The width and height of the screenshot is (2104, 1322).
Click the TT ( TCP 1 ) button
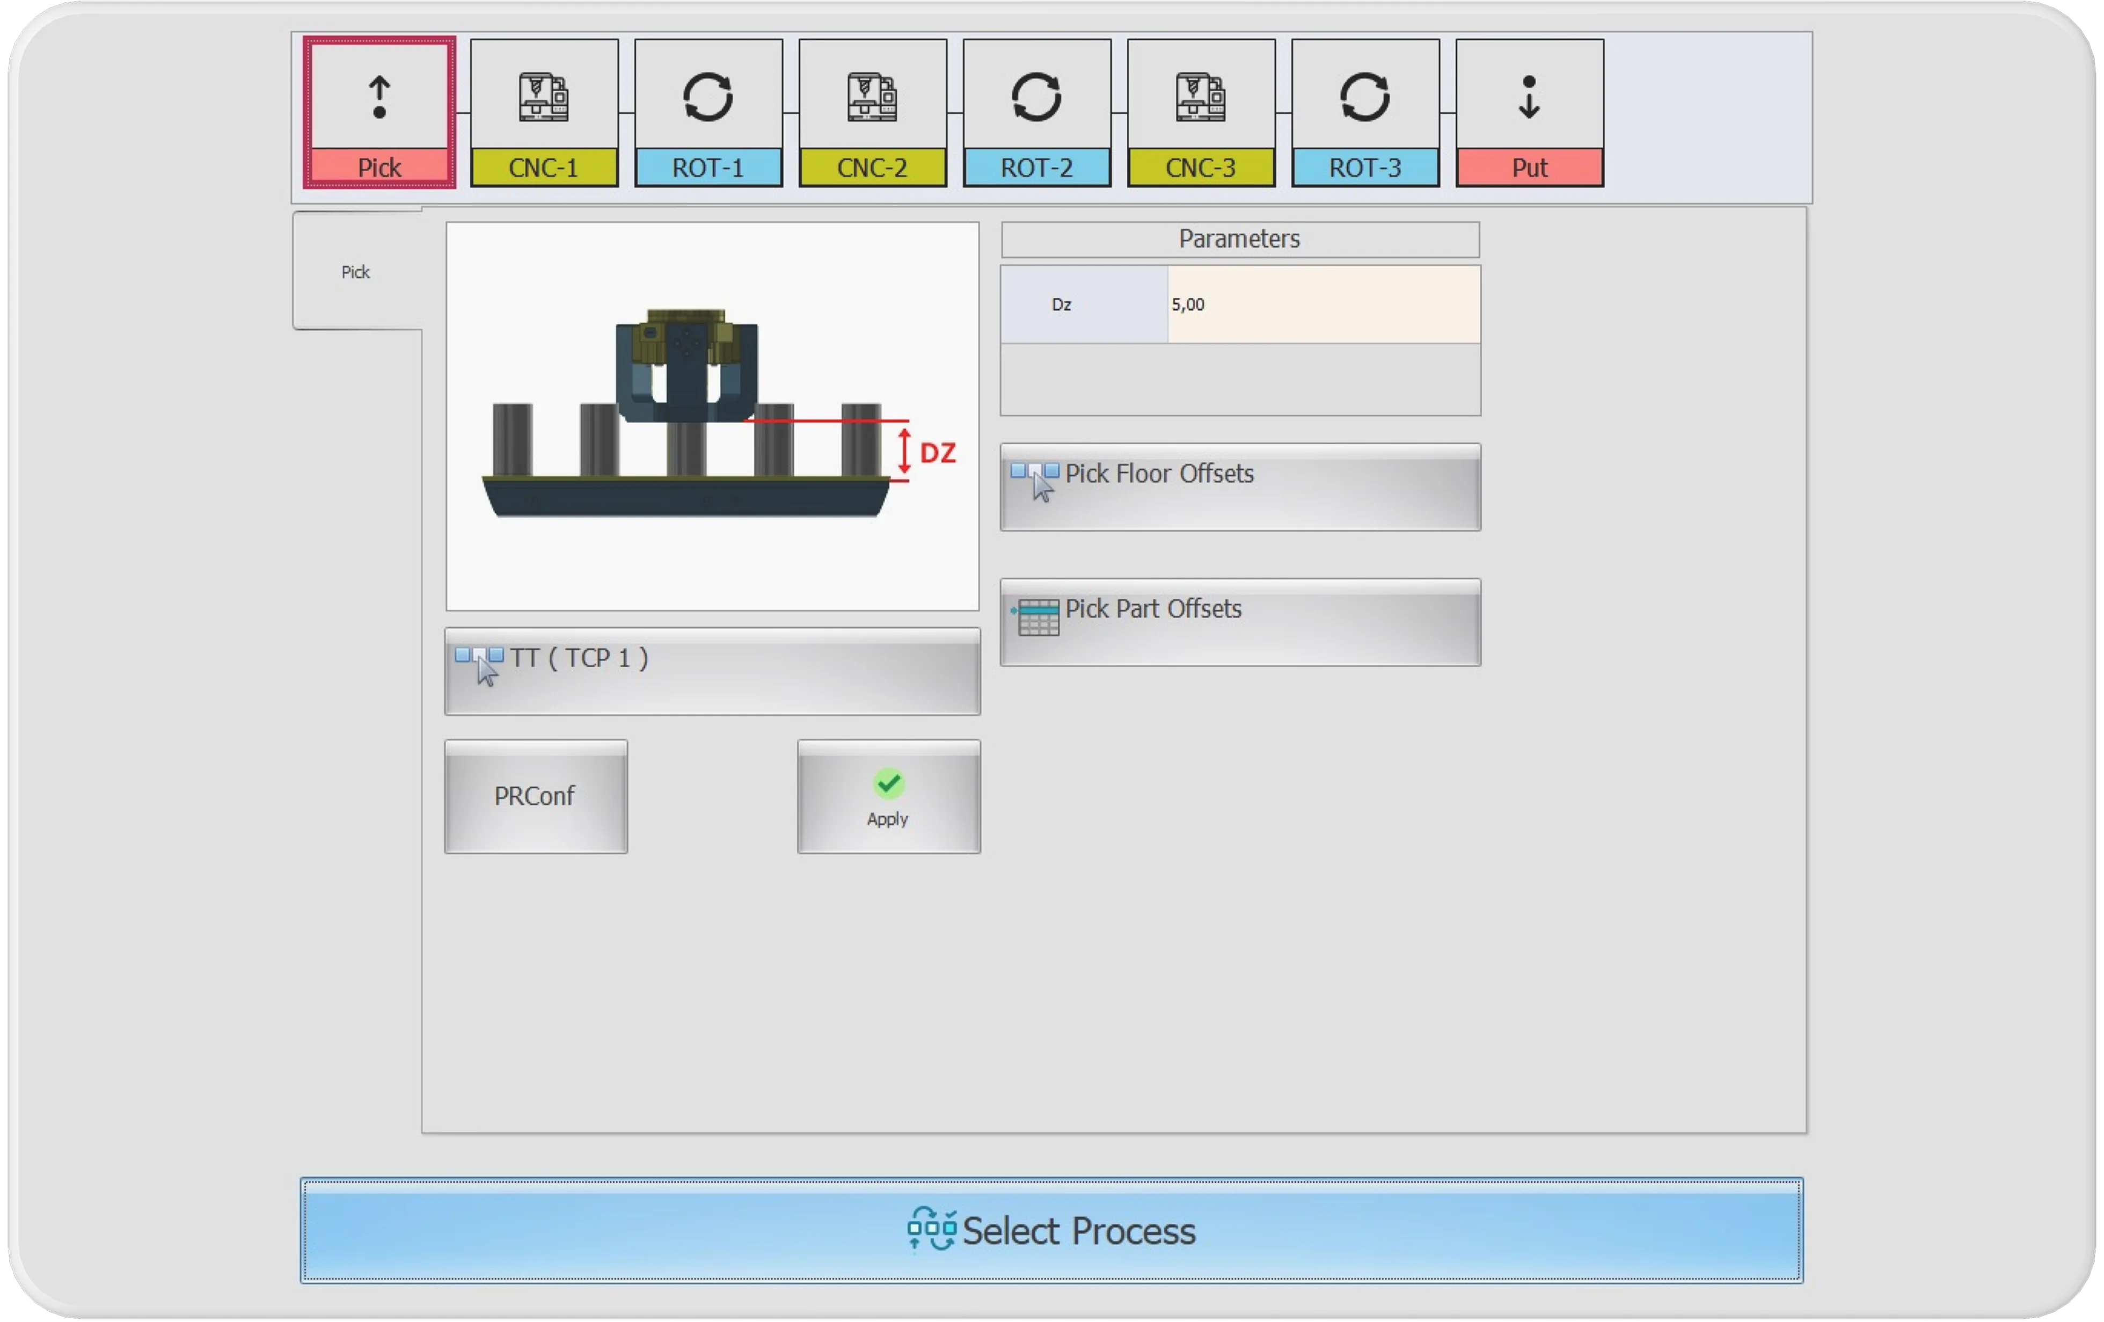tap(712, 672)
